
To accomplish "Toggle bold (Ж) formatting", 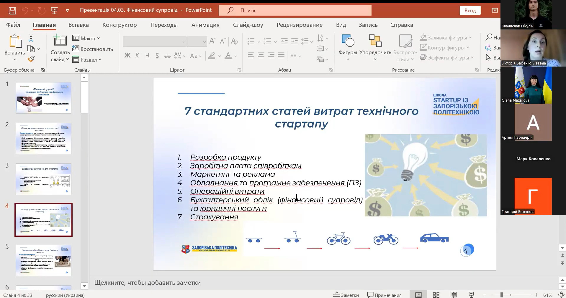I will point(127,55).
